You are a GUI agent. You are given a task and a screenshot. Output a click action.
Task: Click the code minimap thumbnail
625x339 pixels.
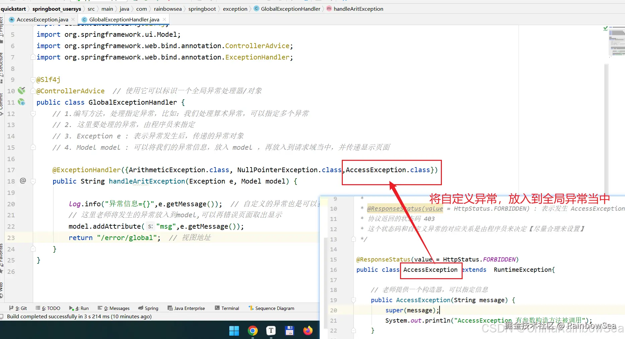pos(617,42)
